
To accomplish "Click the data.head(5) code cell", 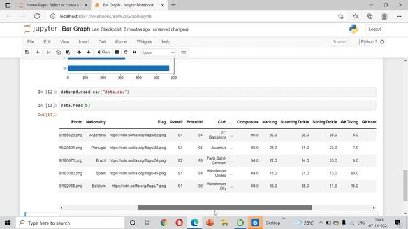I will click(x=217, y=105).
